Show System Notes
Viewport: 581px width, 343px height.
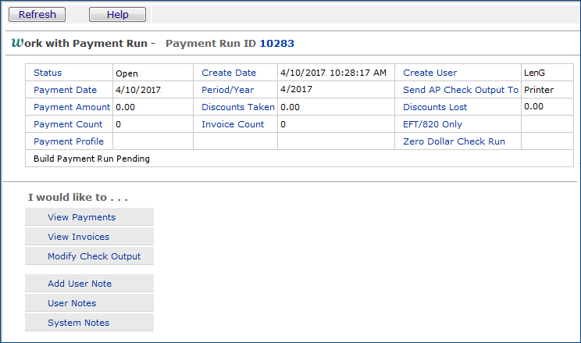click(78, 323)
